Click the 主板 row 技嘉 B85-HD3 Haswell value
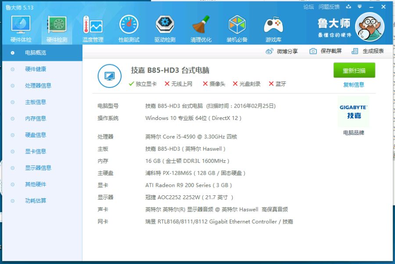This screenshot has height=264, width=395. pos(185,149)
